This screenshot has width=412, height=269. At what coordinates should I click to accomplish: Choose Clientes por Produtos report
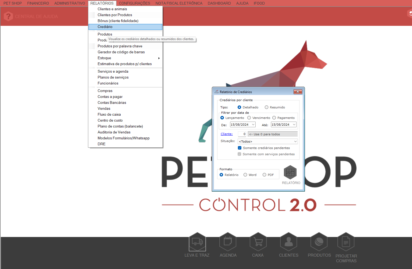coord(125,15)
